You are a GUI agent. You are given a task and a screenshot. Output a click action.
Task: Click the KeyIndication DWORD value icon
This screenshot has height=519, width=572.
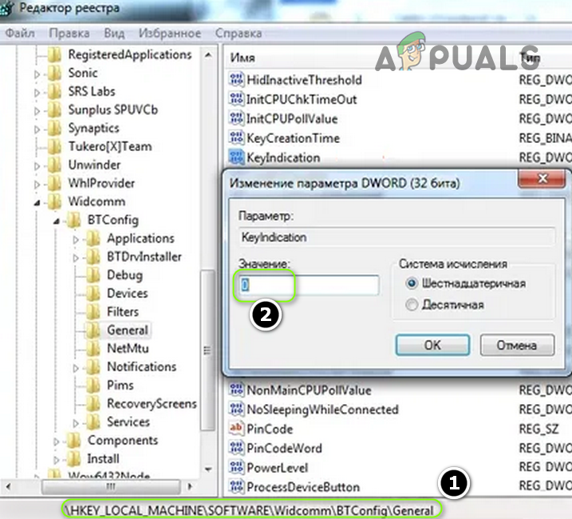coord(236,157)
